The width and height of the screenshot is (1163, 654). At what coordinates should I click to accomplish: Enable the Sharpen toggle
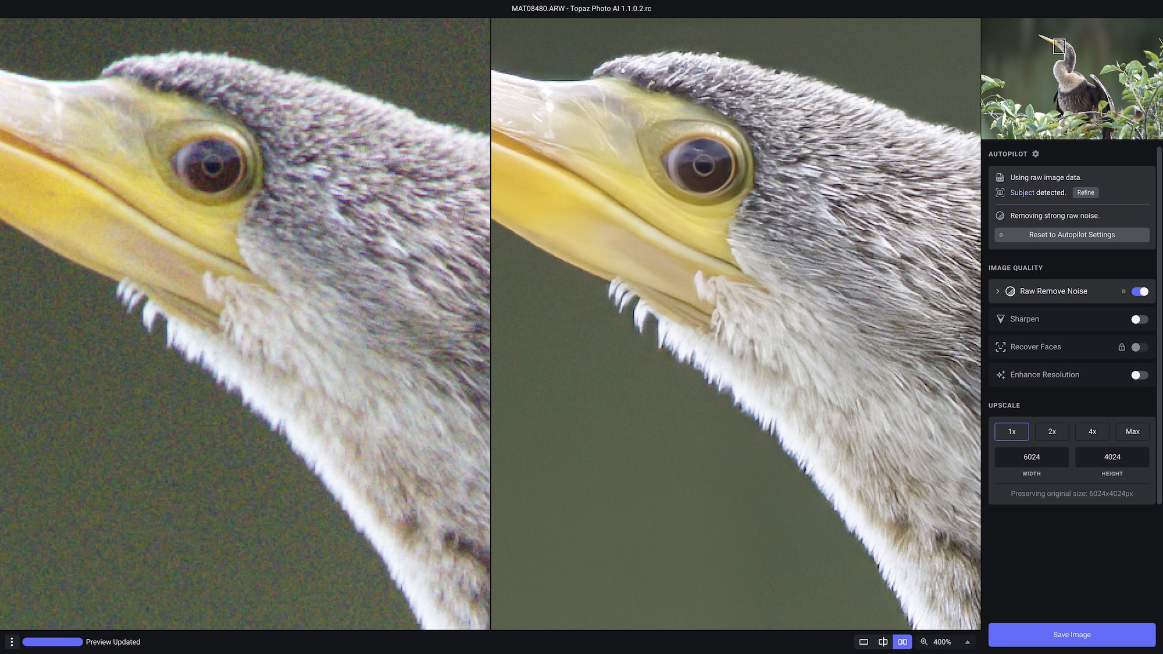pos(1139,319)
